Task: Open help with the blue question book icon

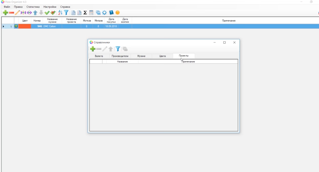Action: (111, 13)
